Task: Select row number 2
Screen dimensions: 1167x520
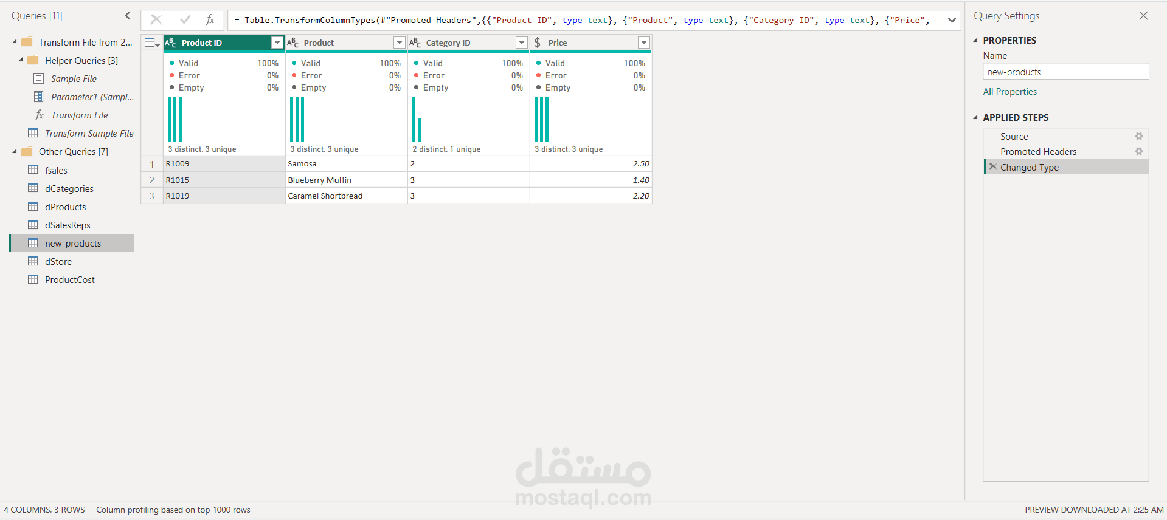Action: click(152, 180)
